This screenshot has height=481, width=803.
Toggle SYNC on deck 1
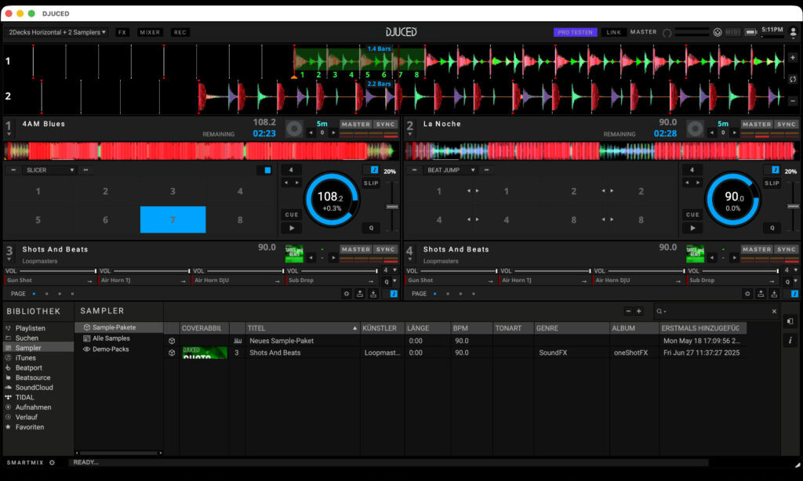pos(385,125)
